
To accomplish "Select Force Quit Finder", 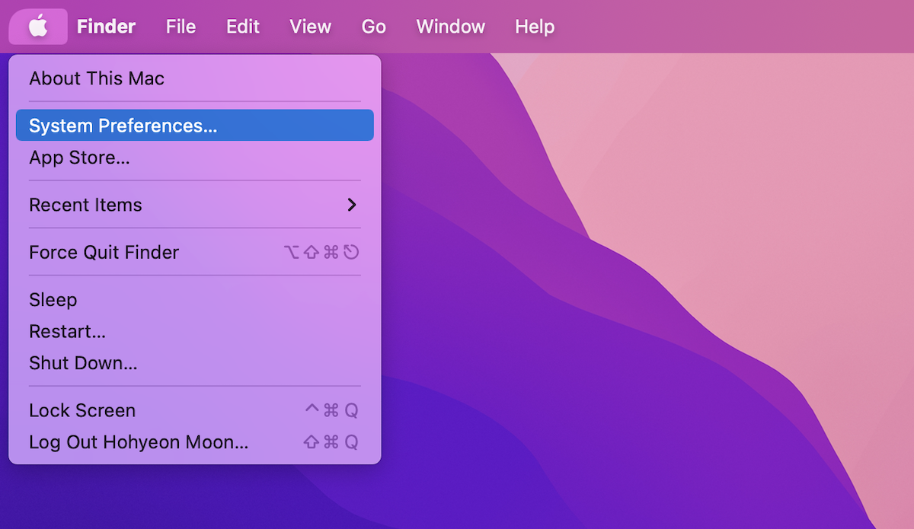I will (x=104, y=252).
